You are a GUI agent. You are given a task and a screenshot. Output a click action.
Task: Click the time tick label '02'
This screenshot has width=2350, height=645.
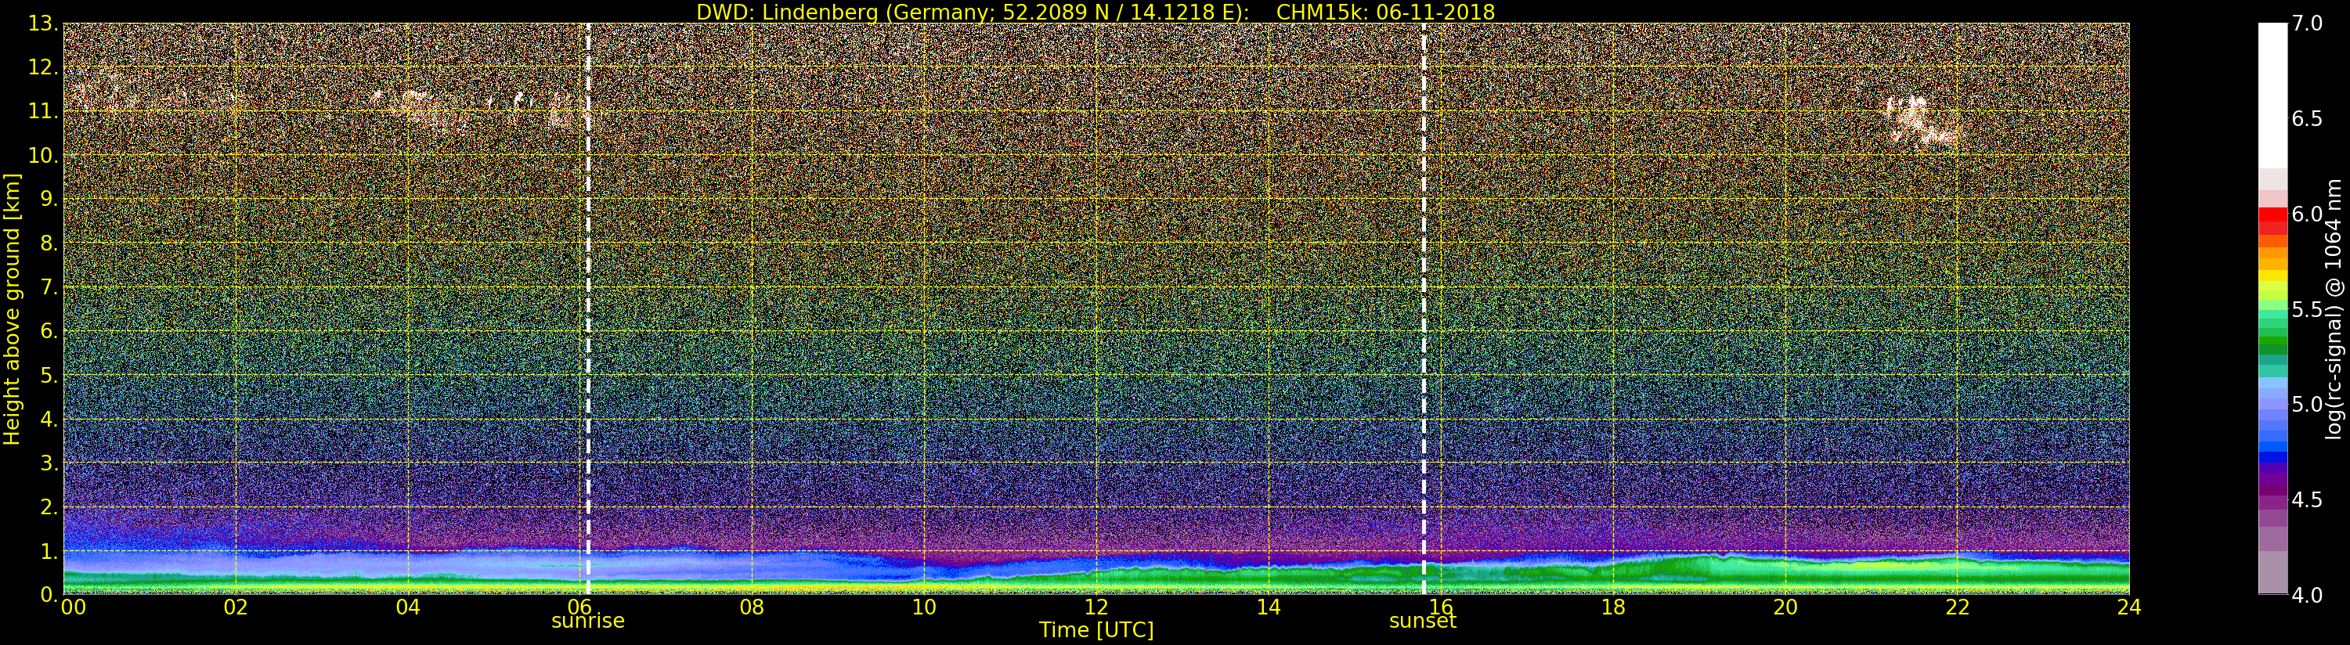(x=236, y=607)
